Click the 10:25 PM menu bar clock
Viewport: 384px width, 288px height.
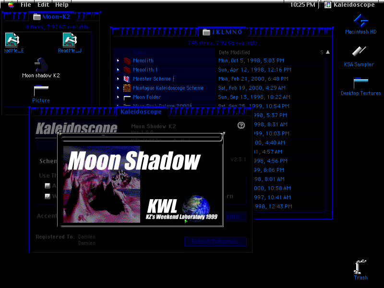[303, 5]
